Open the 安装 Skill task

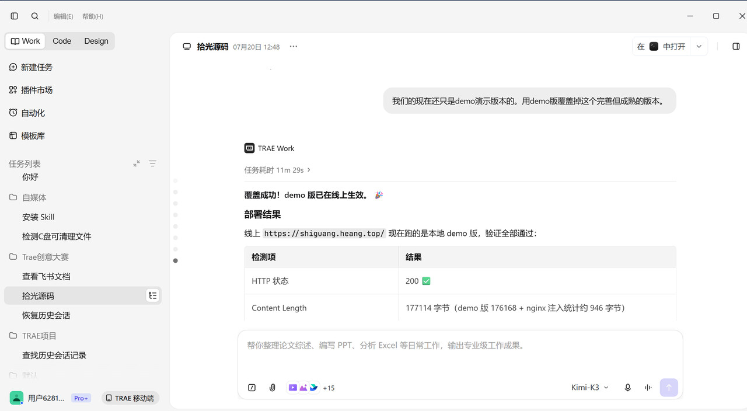pos(39,217)
